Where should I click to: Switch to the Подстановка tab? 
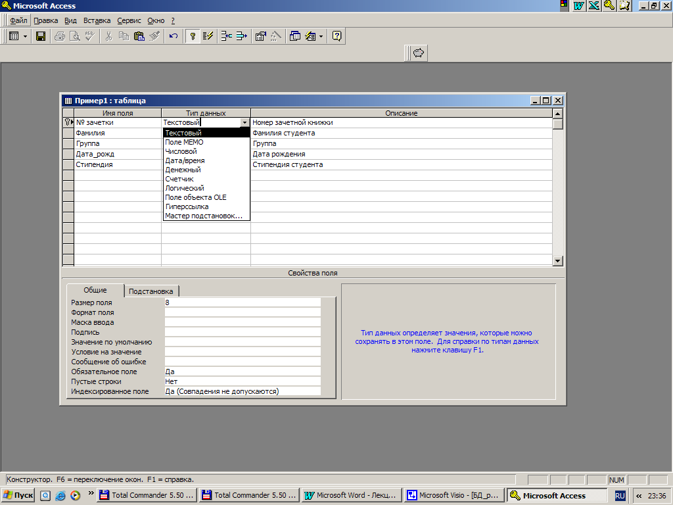(x=151, y=291)
